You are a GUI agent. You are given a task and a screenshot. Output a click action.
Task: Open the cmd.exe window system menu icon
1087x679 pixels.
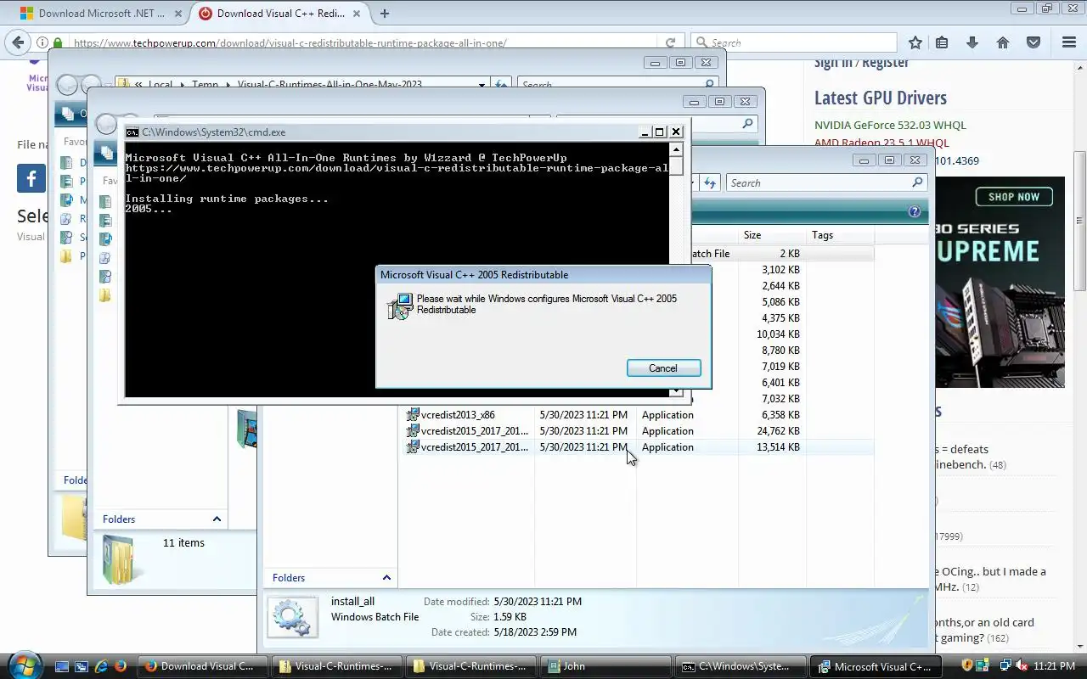pyautogui.click(x=132, y=132)
